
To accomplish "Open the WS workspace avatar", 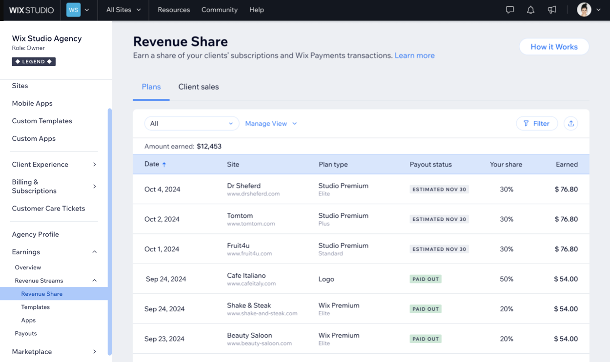I will pos(73,10).
